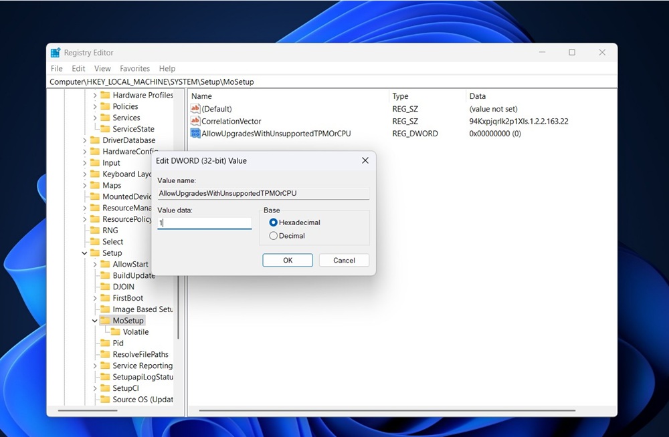
Task: Expand the Hardware Profiles branch
Action: coord(95,95)
